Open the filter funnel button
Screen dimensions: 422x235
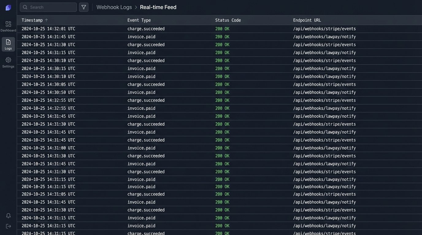click(84, 7)
